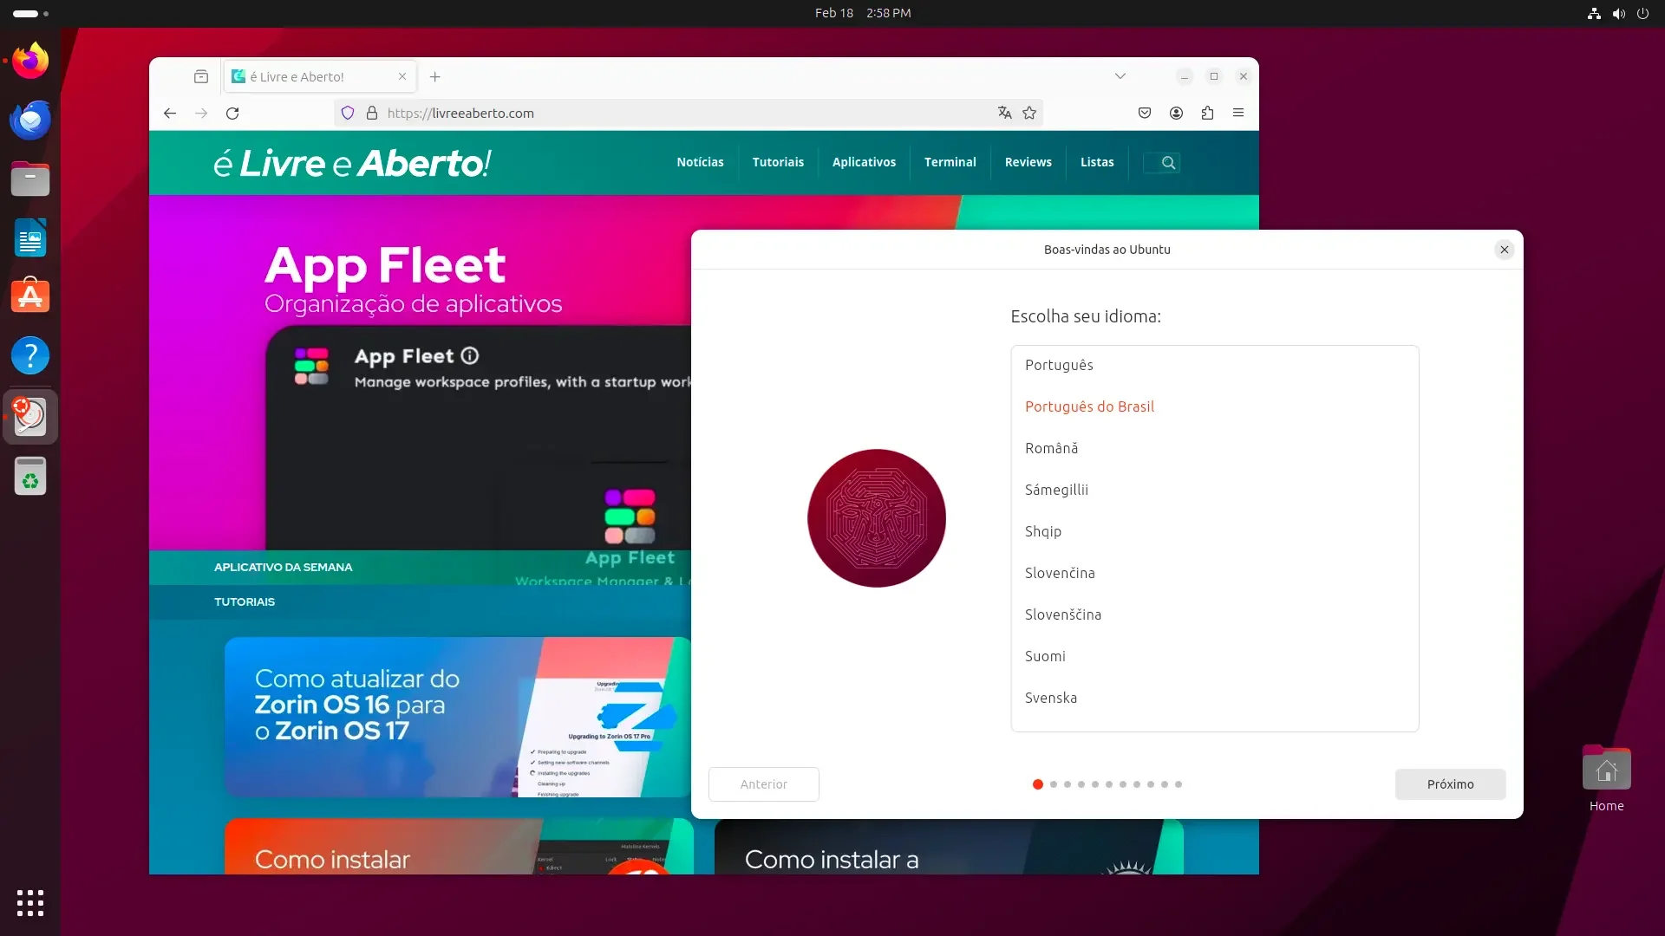Viewport: 1665px width, 936px height.
Task: Open the network status tray icon
Action: click(x=1594, y=13)
